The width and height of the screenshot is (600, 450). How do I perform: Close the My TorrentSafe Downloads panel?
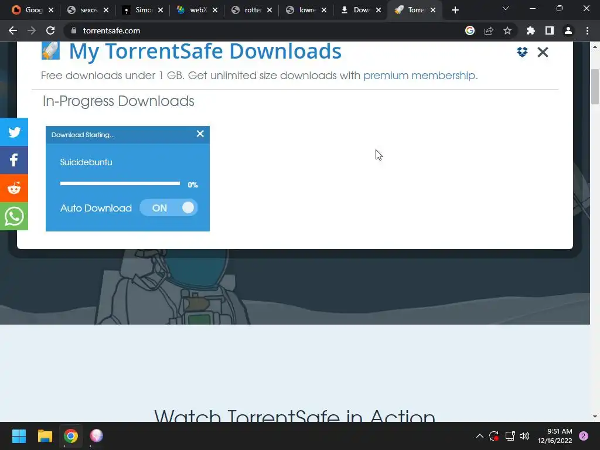(543, 52)
